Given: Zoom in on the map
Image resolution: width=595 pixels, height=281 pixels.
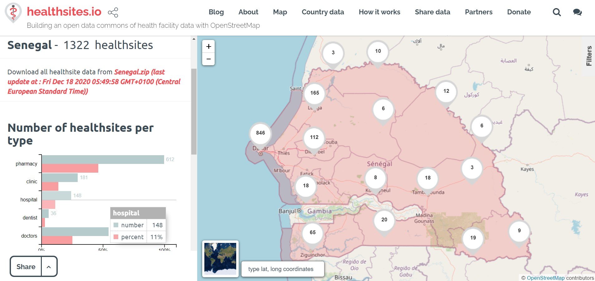Looking at the screenshot, I should tap(208, 47).
